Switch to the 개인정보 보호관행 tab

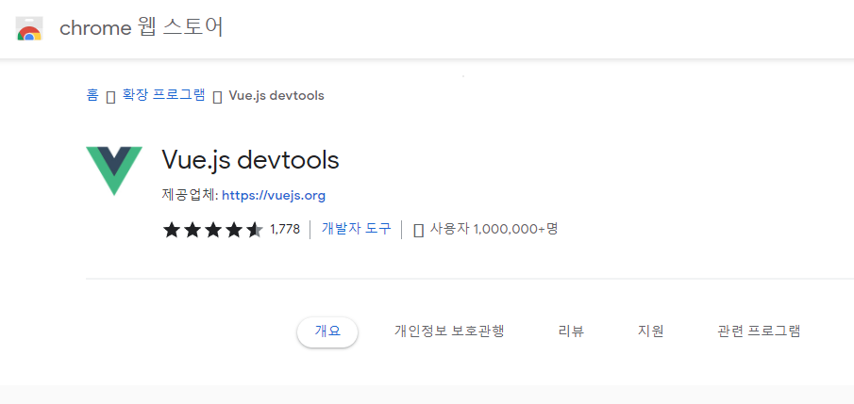pos(449,331)
